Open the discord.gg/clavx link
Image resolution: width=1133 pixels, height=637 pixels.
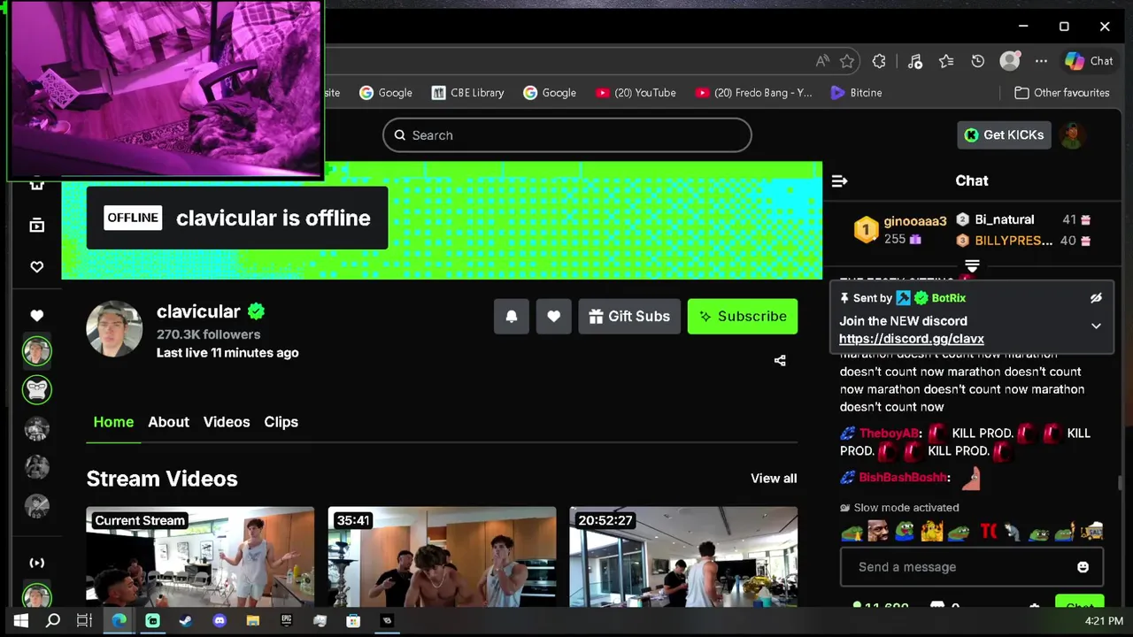coord(911,339)
